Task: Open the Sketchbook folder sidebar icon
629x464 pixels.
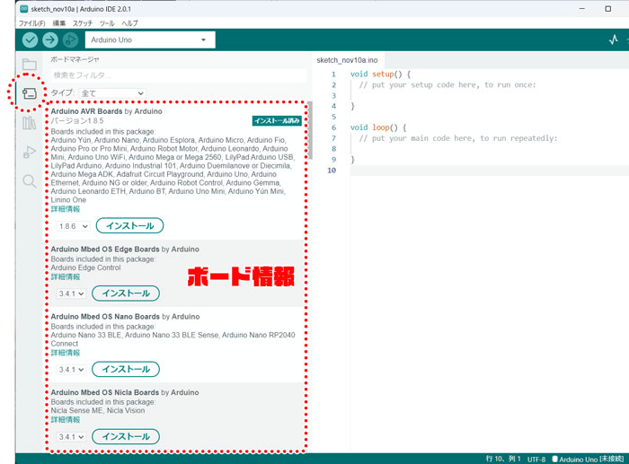Action: [30, 64]
